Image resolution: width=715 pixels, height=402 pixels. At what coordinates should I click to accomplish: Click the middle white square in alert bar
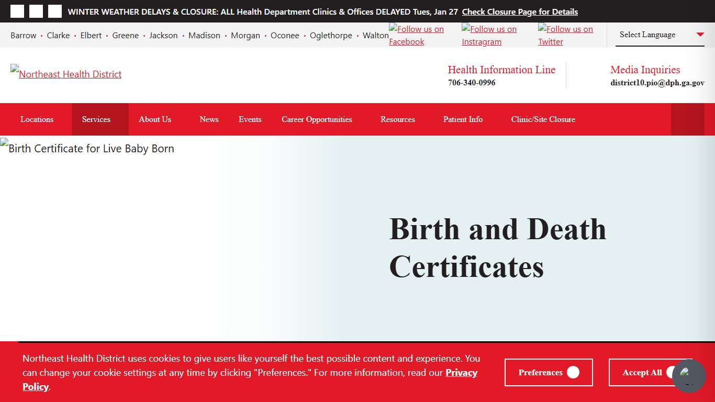click(x=36, y=11)
